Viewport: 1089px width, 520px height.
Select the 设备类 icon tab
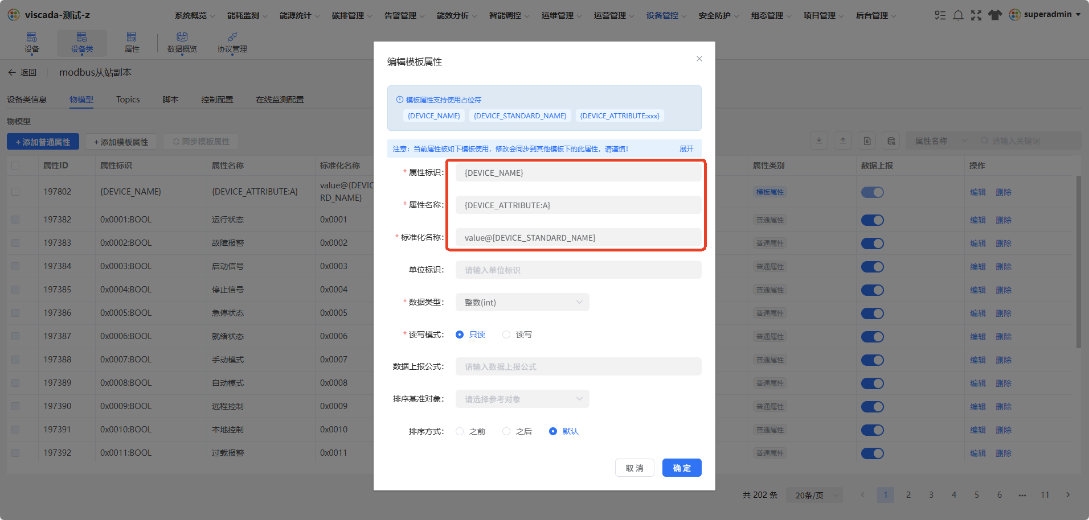(82, 43)
